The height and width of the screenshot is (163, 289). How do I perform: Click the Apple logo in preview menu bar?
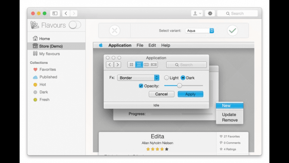pyautogui.click(x=101, y=45)
